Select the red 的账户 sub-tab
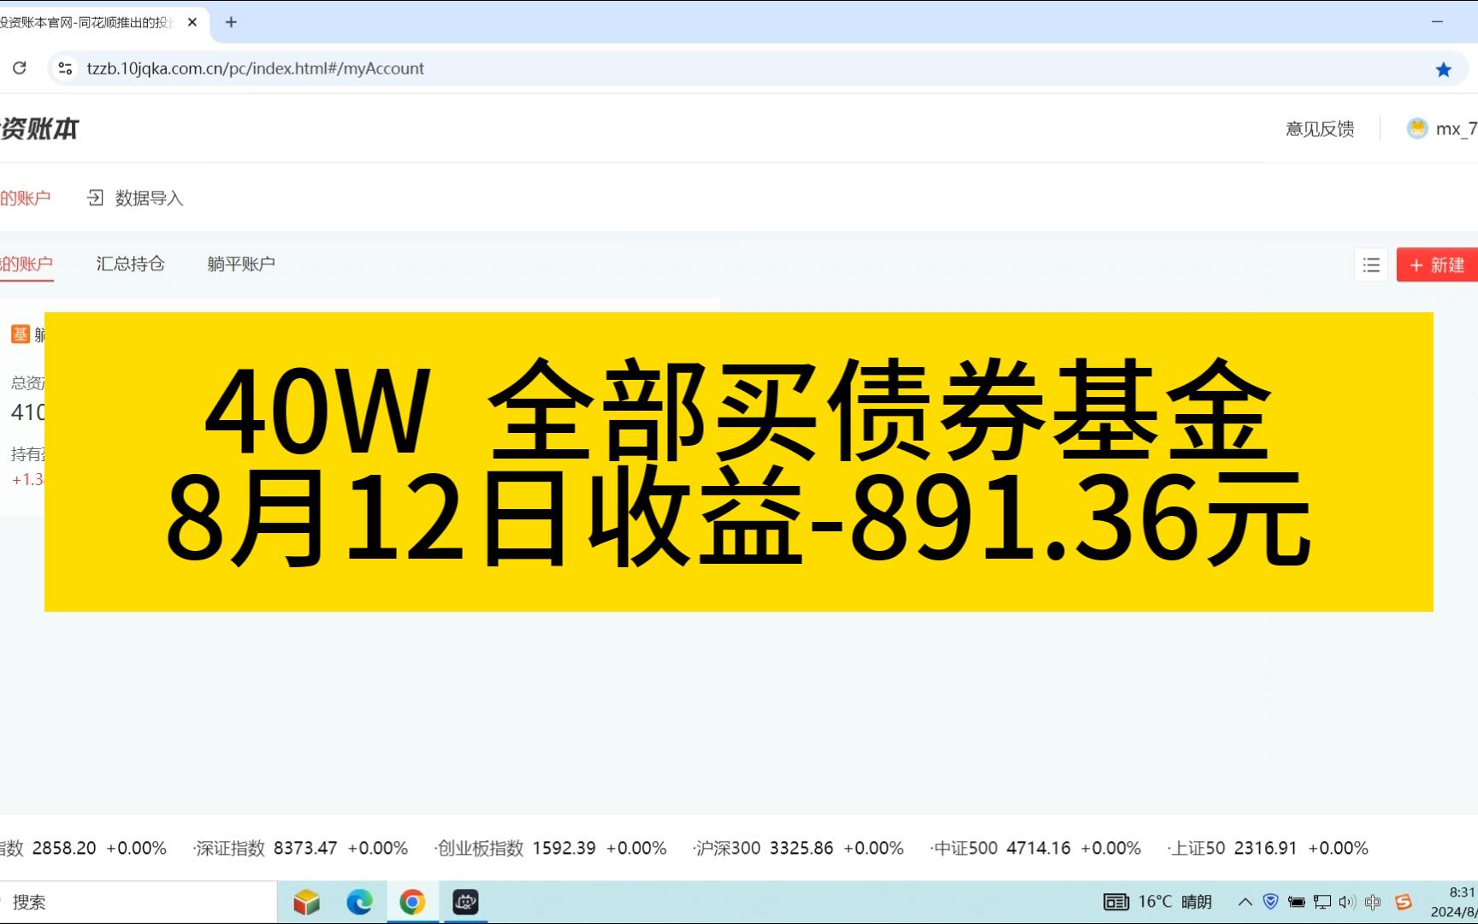 (27, 264)
